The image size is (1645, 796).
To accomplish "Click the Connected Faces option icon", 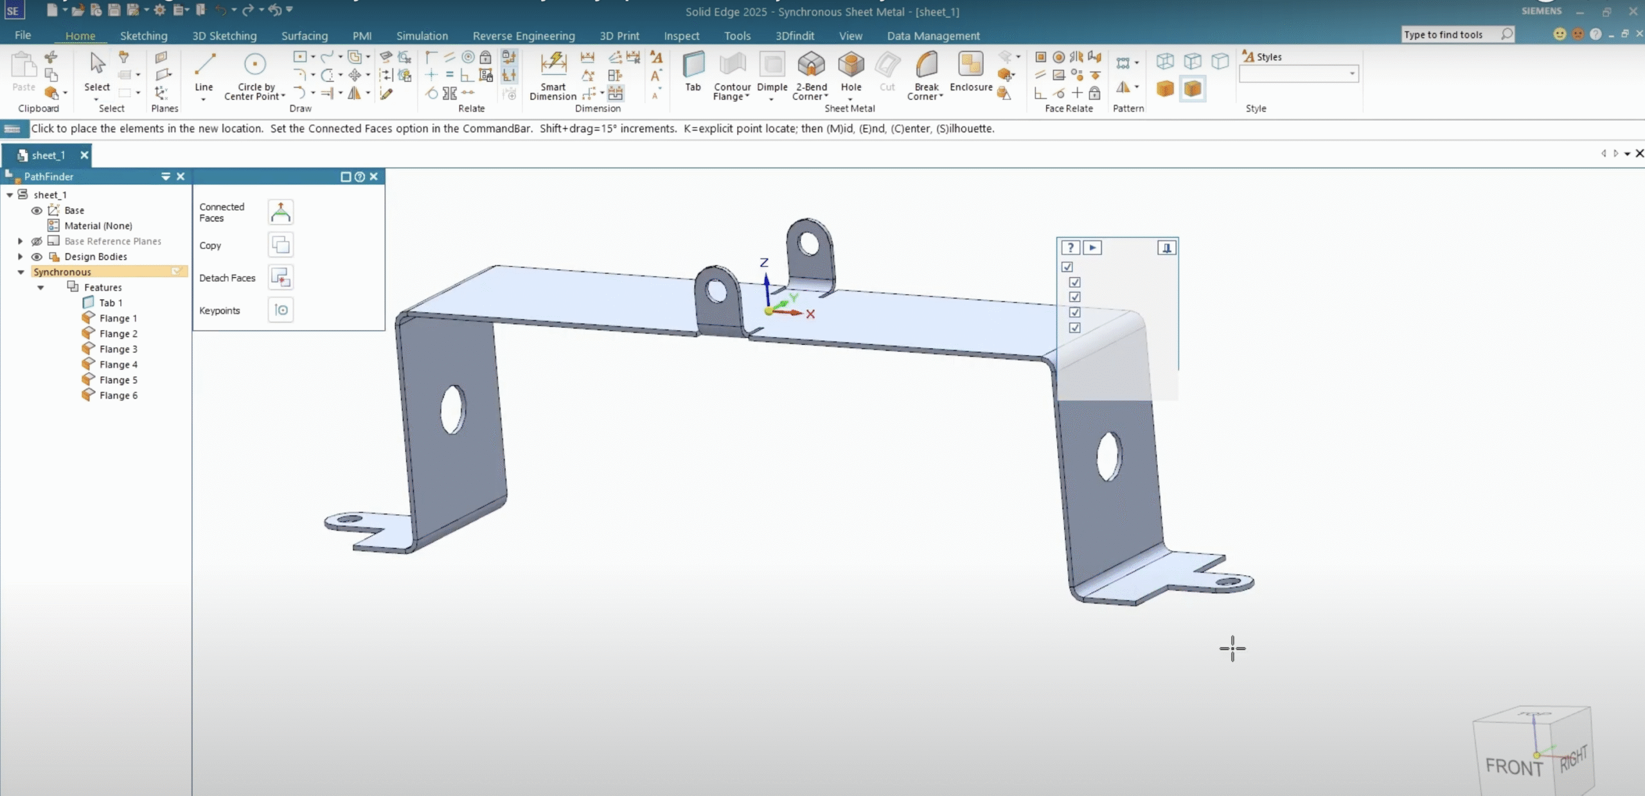I will (x=280, y=212).
